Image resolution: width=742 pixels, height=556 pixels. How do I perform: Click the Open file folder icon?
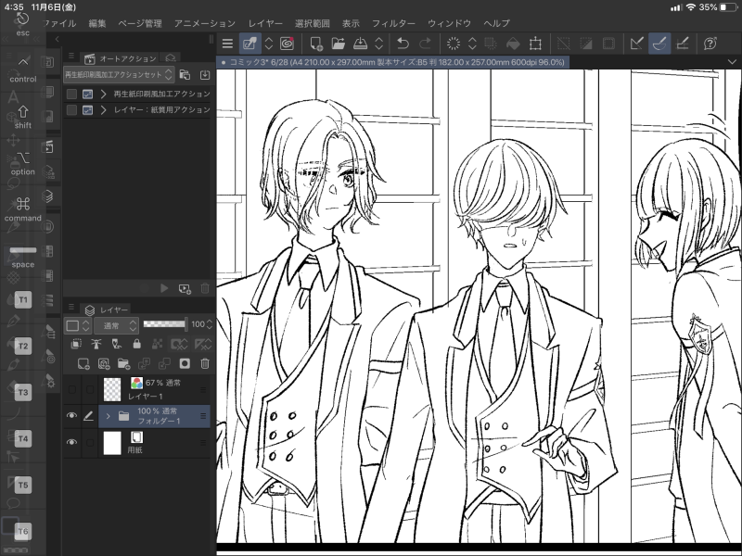339,44
